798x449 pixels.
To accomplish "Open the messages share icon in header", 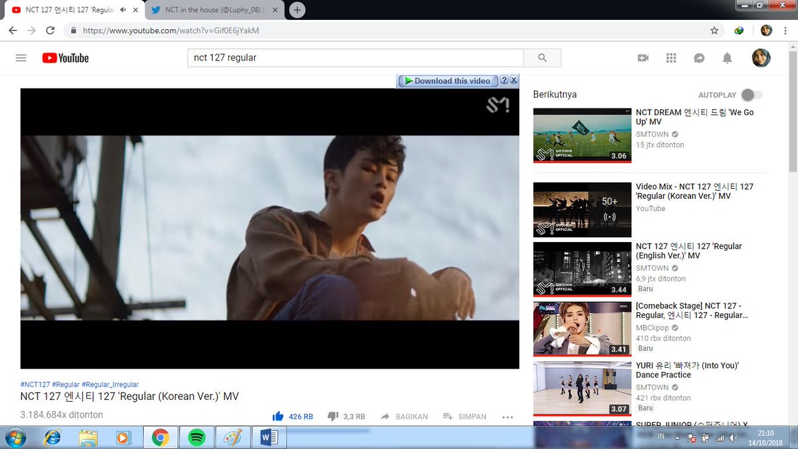I will point(699,58).
